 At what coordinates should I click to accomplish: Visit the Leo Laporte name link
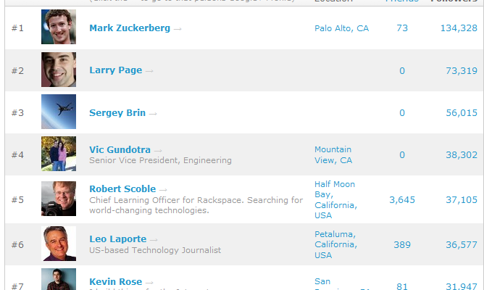117,239
